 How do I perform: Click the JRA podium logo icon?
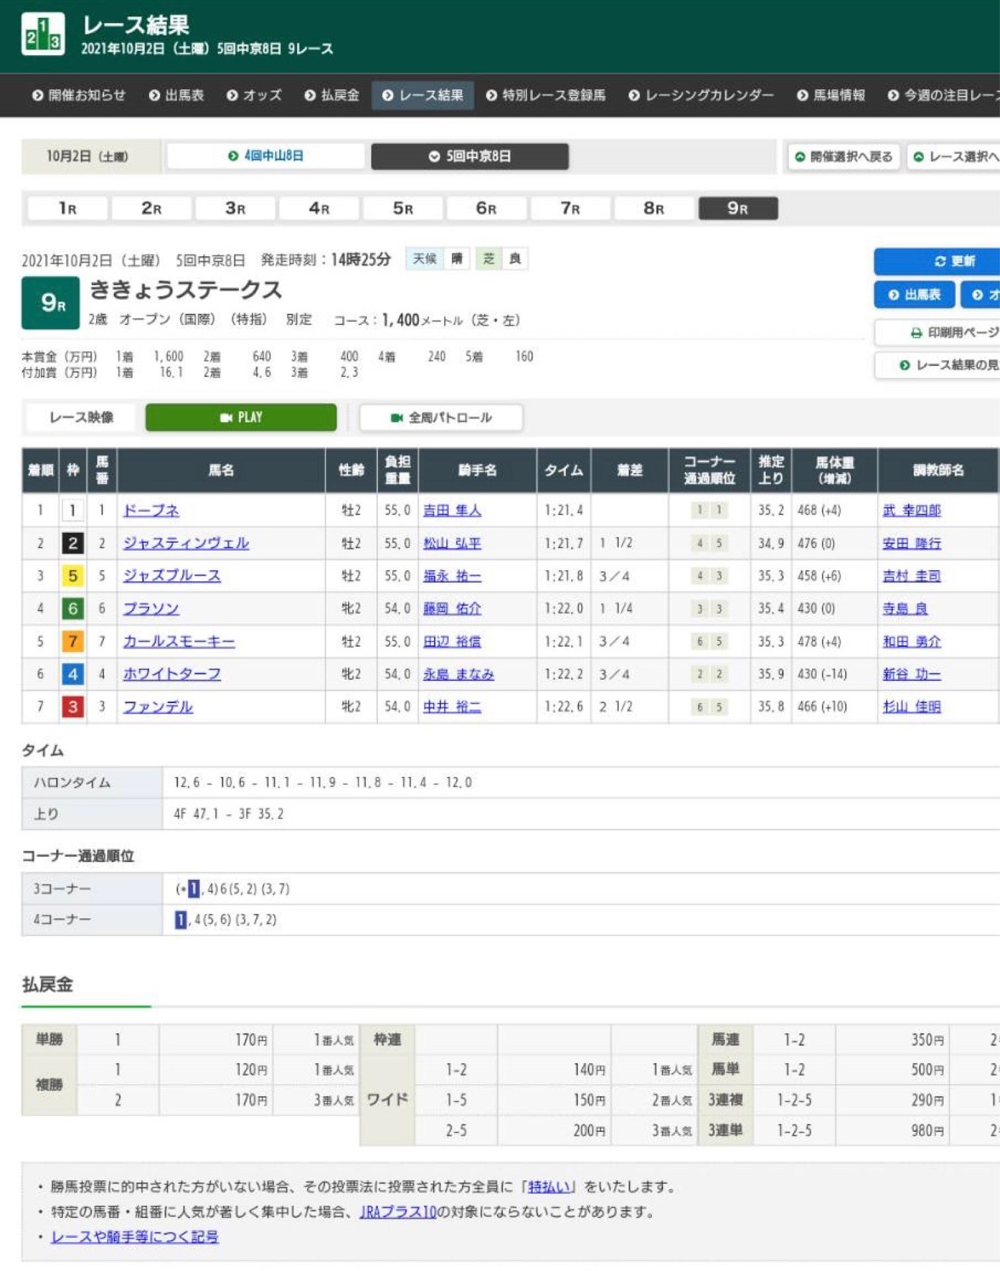pos(43,34)
